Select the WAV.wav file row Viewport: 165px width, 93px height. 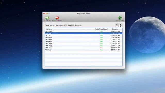click(84, 50)
